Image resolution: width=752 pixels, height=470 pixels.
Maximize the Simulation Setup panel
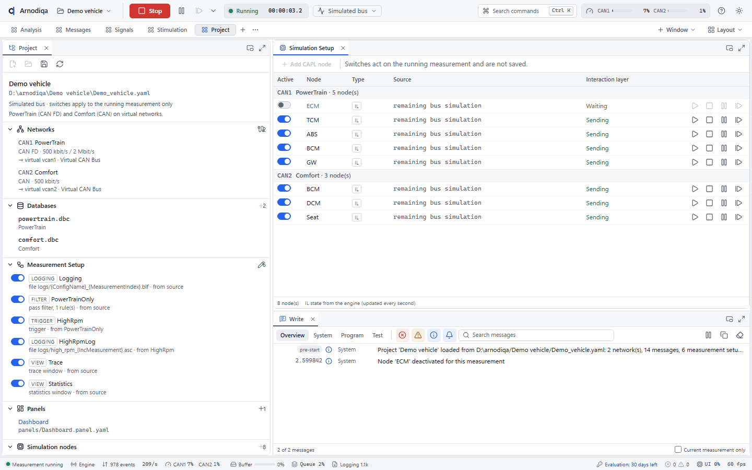742,48
